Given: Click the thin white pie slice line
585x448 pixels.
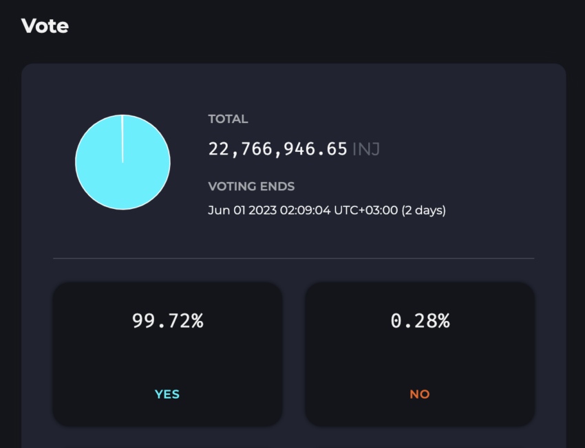Looking at the screenshot, I should coord(123,139).
